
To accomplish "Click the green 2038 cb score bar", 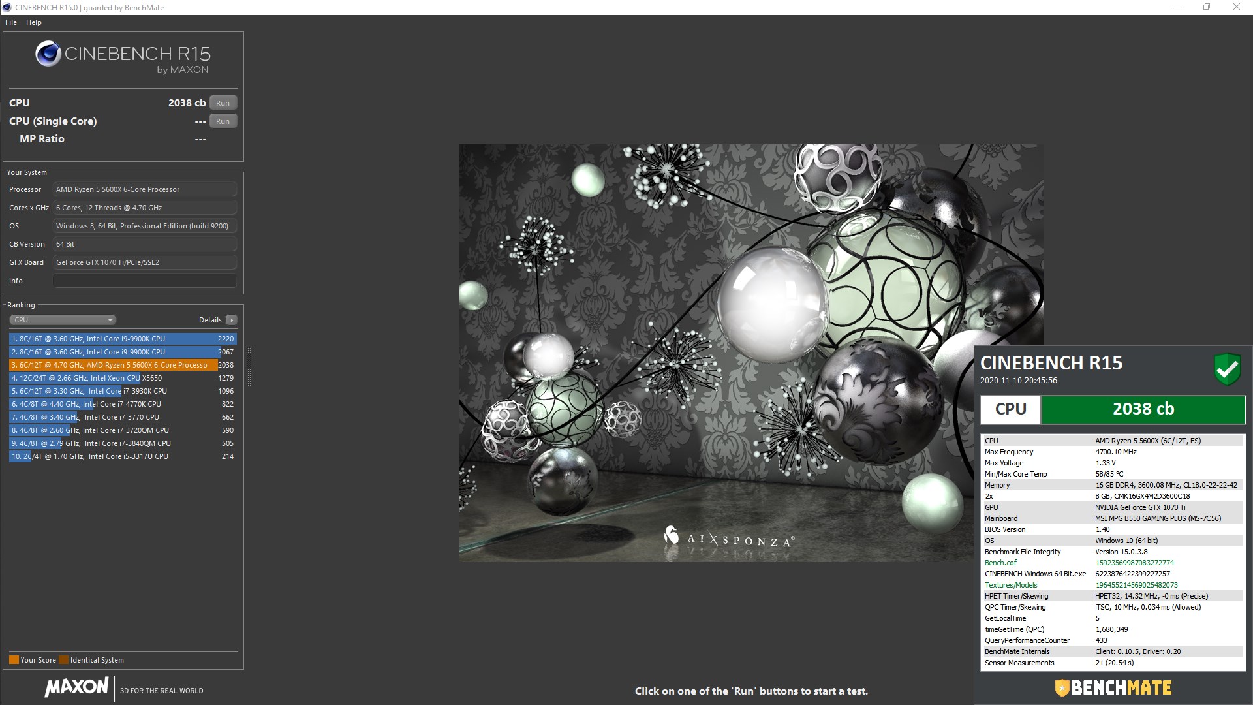I will [x=1143, y=409].
